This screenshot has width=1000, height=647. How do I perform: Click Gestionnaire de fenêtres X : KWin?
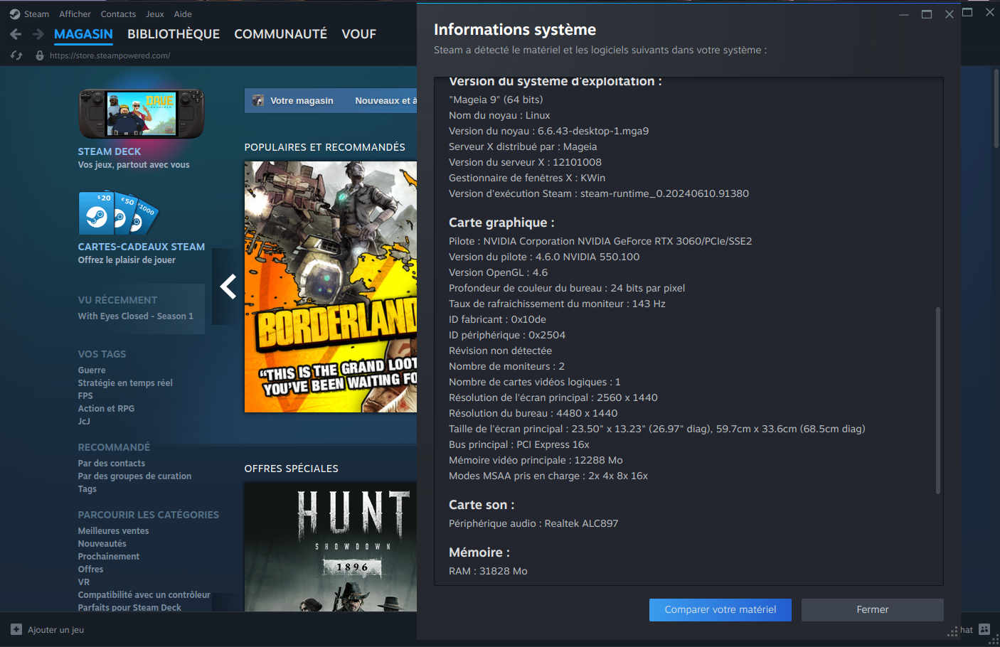[x=527, y=178]
